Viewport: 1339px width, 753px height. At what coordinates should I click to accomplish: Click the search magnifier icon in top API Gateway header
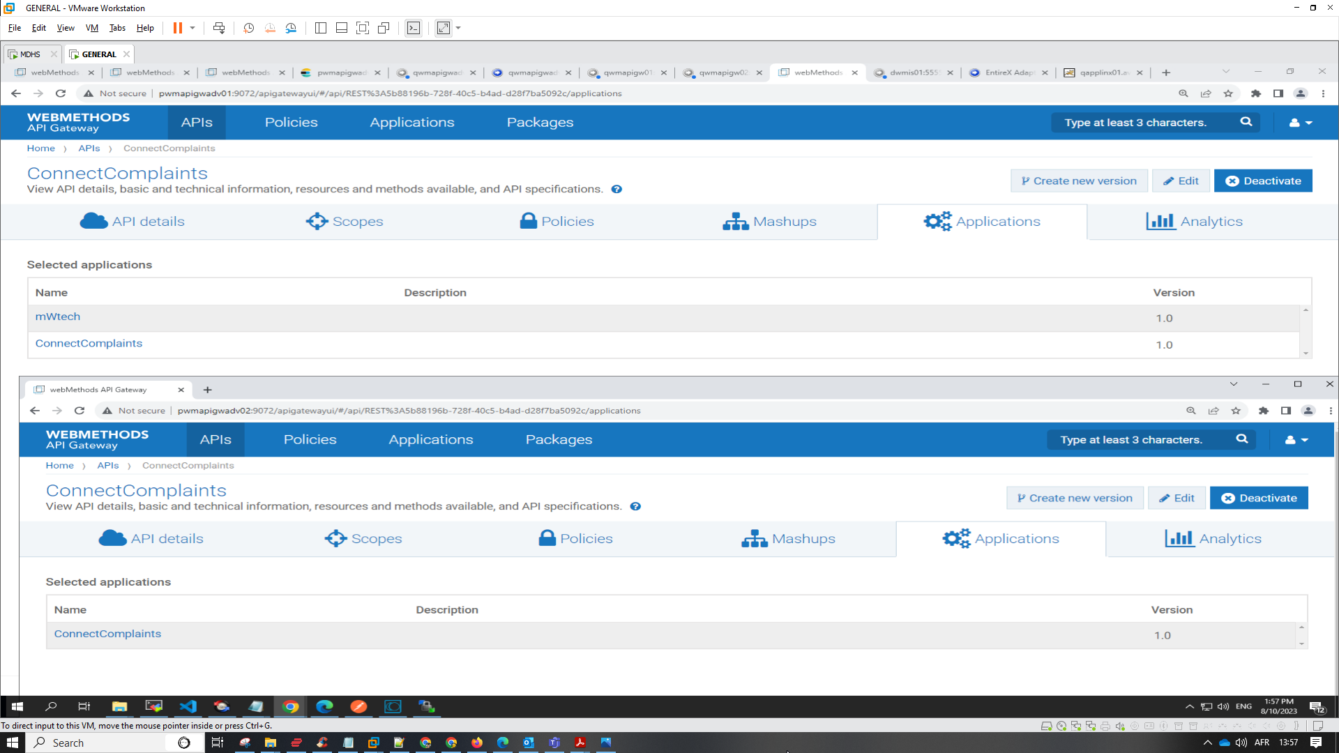(x=1246, y=122)
